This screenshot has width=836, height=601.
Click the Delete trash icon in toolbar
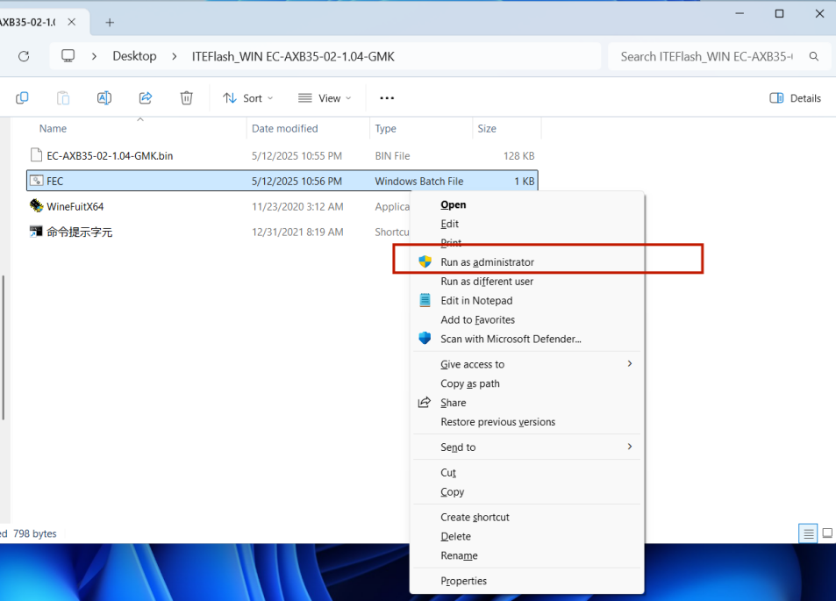pyautogui.click(x=186, y=98)
